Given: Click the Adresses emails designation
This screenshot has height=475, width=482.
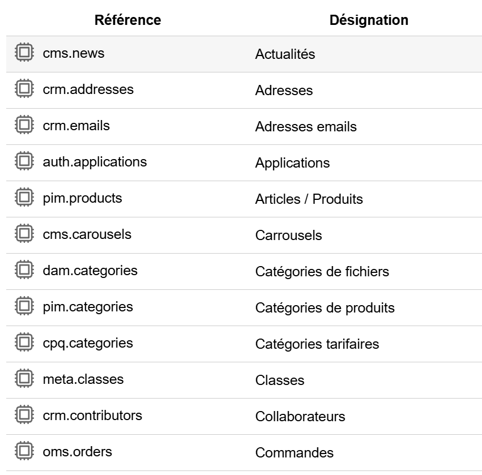Looking at the screenshot, I should (306, 127).
